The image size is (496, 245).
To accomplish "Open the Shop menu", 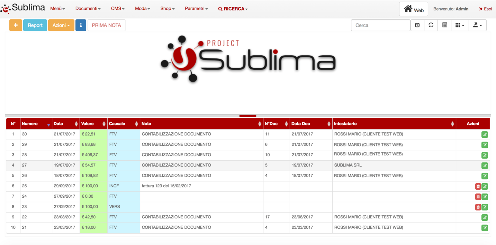I will 167,9.
